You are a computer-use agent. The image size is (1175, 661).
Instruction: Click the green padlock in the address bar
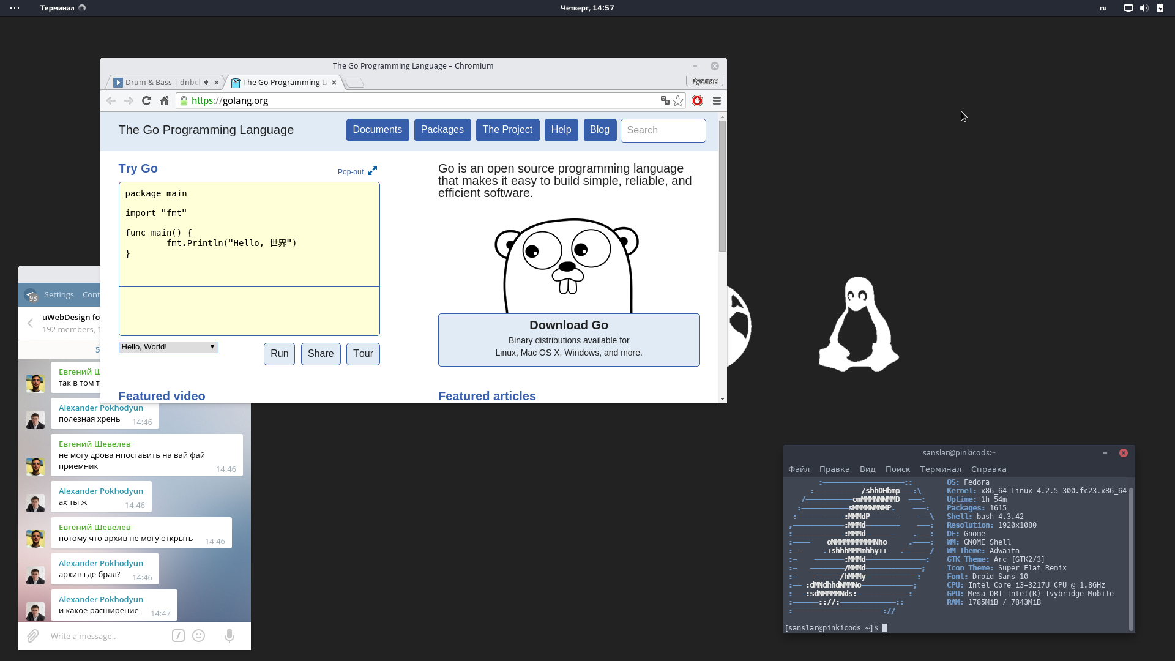pos(184,101)
